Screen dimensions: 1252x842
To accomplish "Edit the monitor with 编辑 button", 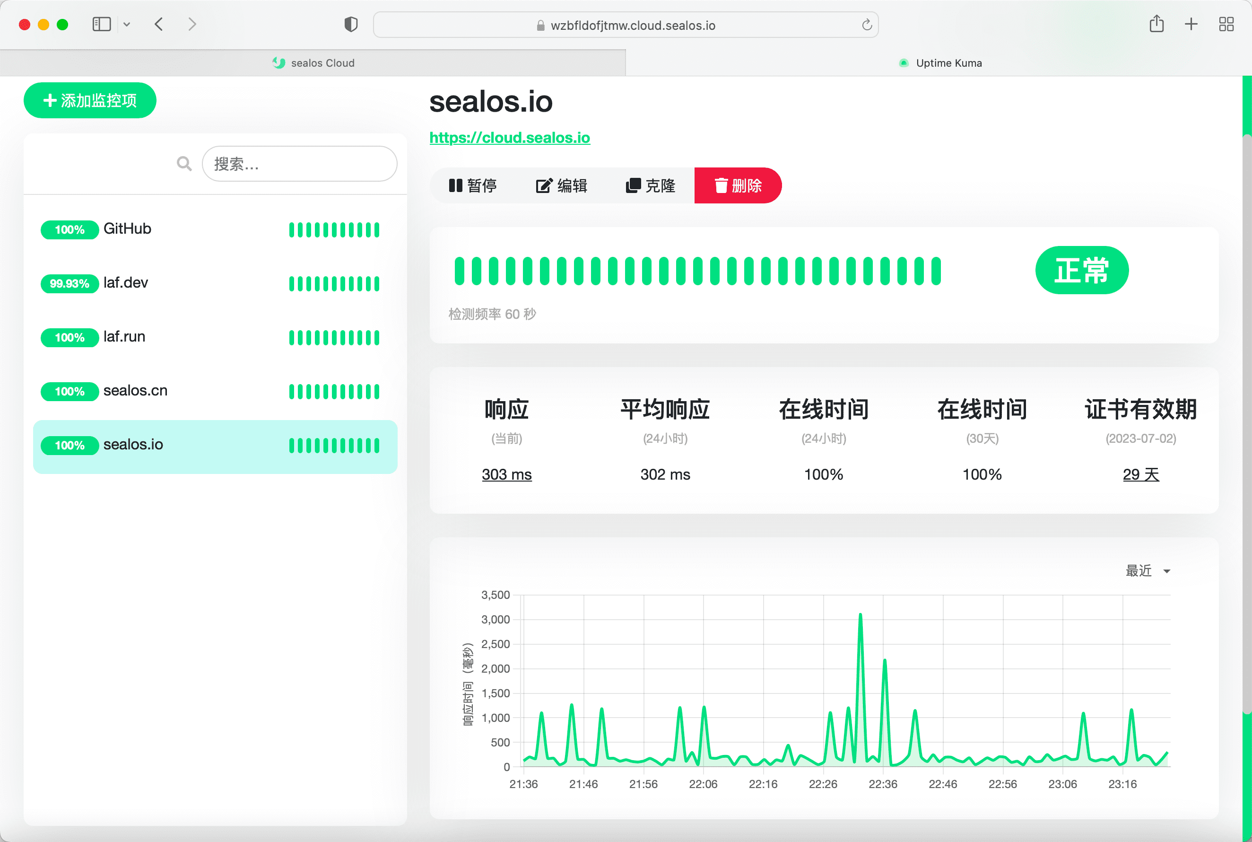I will 562,186.
